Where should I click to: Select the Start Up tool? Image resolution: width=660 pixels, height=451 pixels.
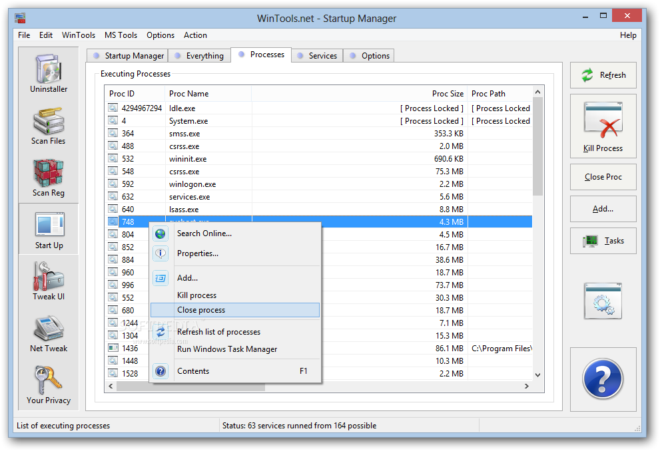(49, 230)
